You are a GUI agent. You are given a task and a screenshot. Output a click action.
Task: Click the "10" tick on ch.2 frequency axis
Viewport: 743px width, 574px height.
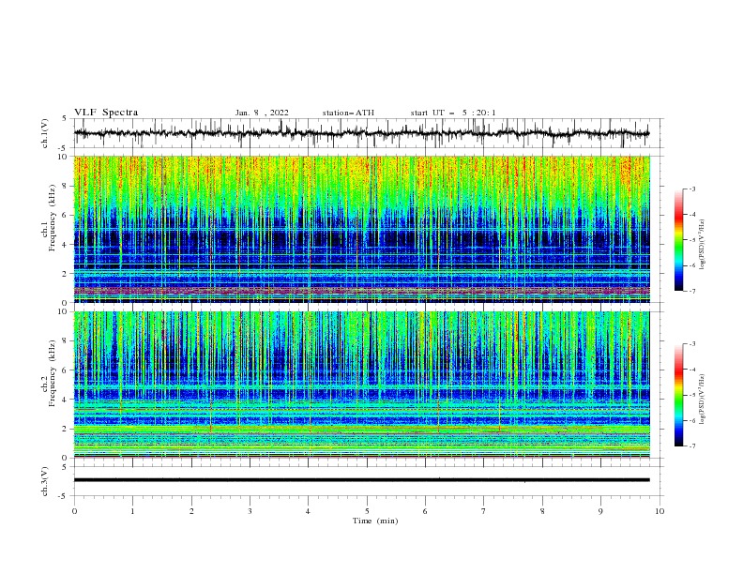(x=65, y=311)
